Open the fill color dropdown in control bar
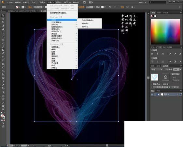The image size is (183, 147). click(19, 7)
